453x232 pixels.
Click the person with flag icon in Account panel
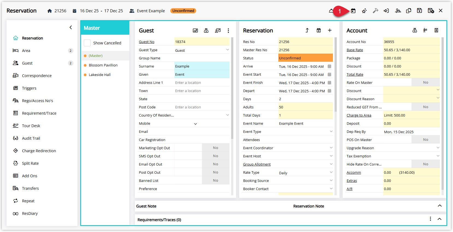coord(425,30)
